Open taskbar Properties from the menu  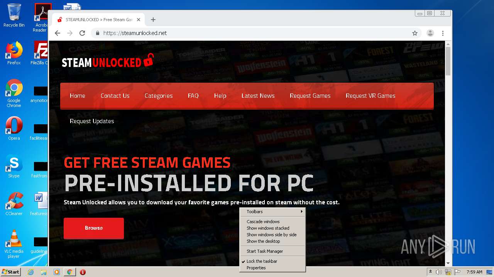[x=272, y=268]
